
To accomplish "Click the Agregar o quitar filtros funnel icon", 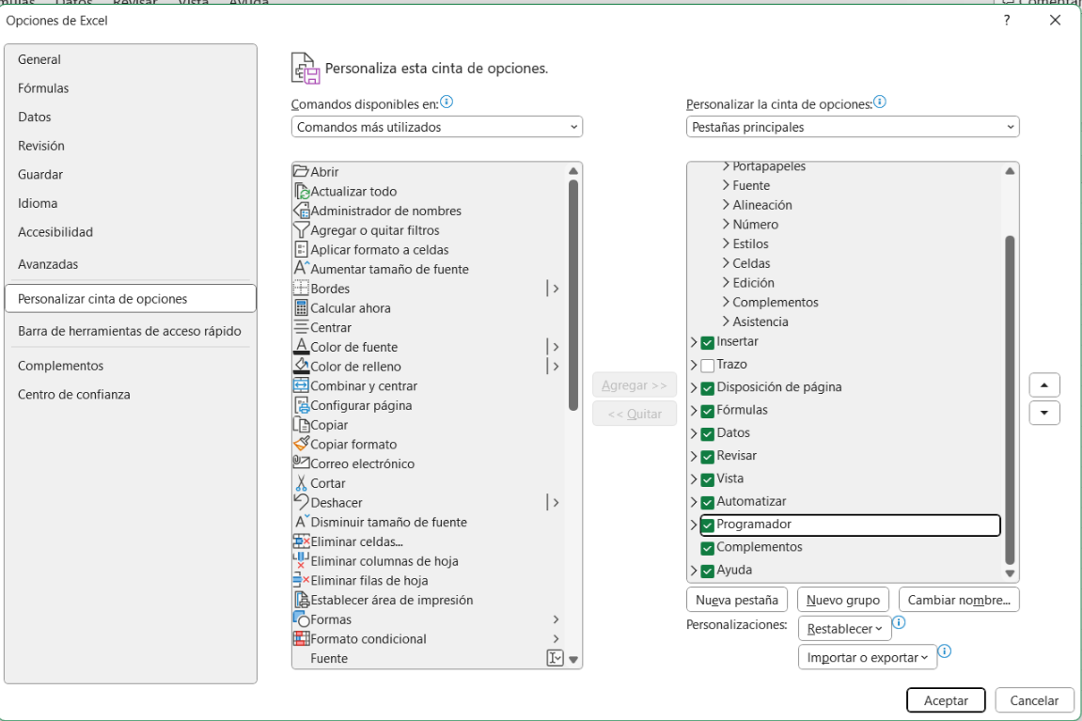I will click(301, 229).
